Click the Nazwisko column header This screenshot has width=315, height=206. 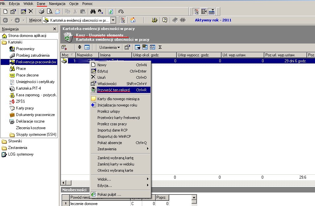[x=87, y=55]
